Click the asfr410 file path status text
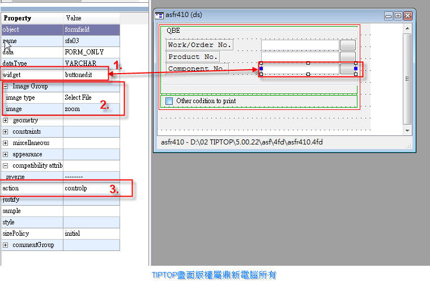430x285 pixels. 241,142
